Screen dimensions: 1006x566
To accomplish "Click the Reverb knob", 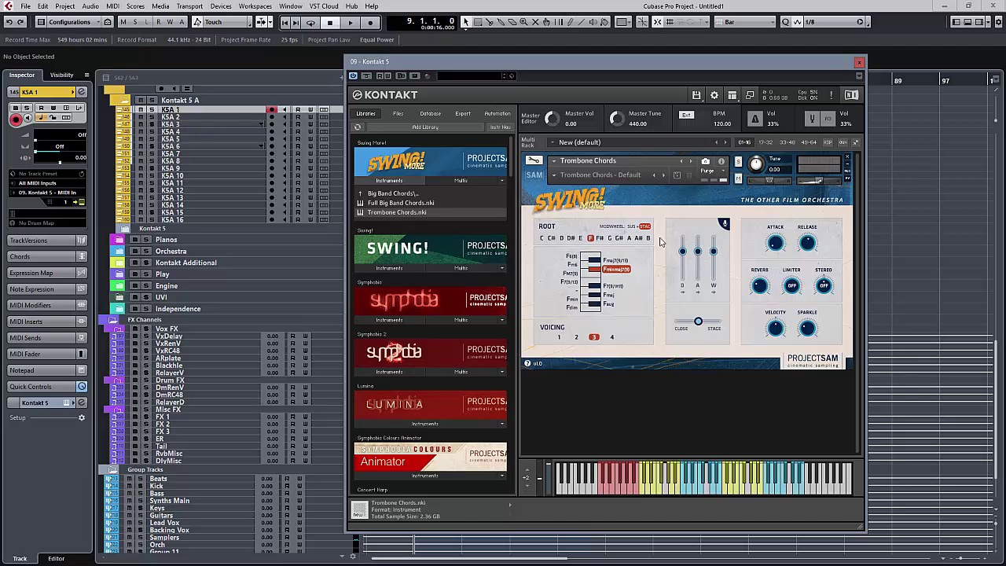I will 759,286.
